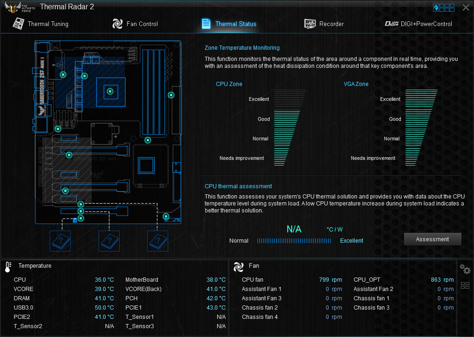Click the middle question-mark hard drive icon

[x=109, y=241]
